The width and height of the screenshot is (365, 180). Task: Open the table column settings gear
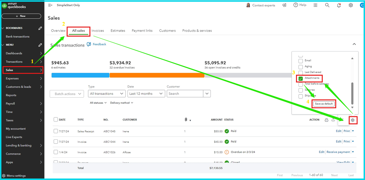[x=353, y=120]
